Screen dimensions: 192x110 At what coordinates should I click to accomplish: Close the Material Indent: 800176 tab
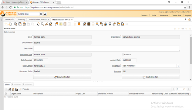pos(48,19)
